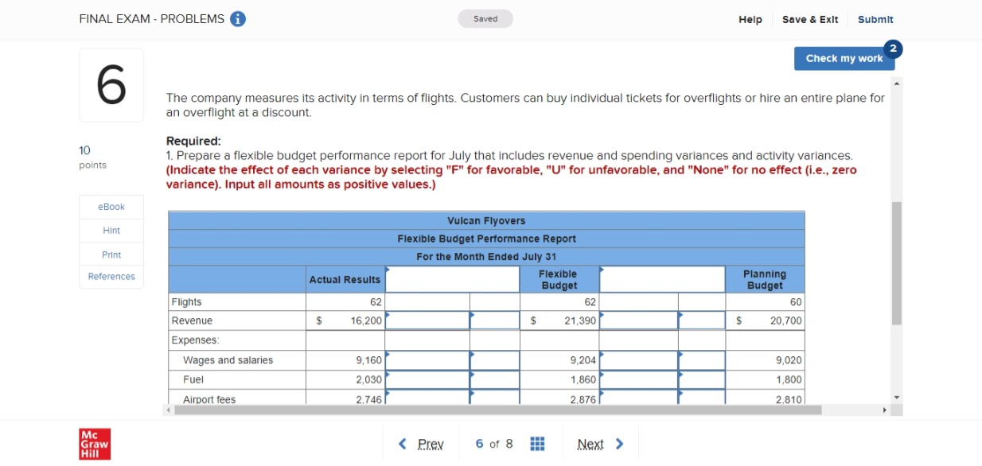Select the Help menu item
Image resolution: width=982 pixels, height=466 pixels.
tap(749, 19)
